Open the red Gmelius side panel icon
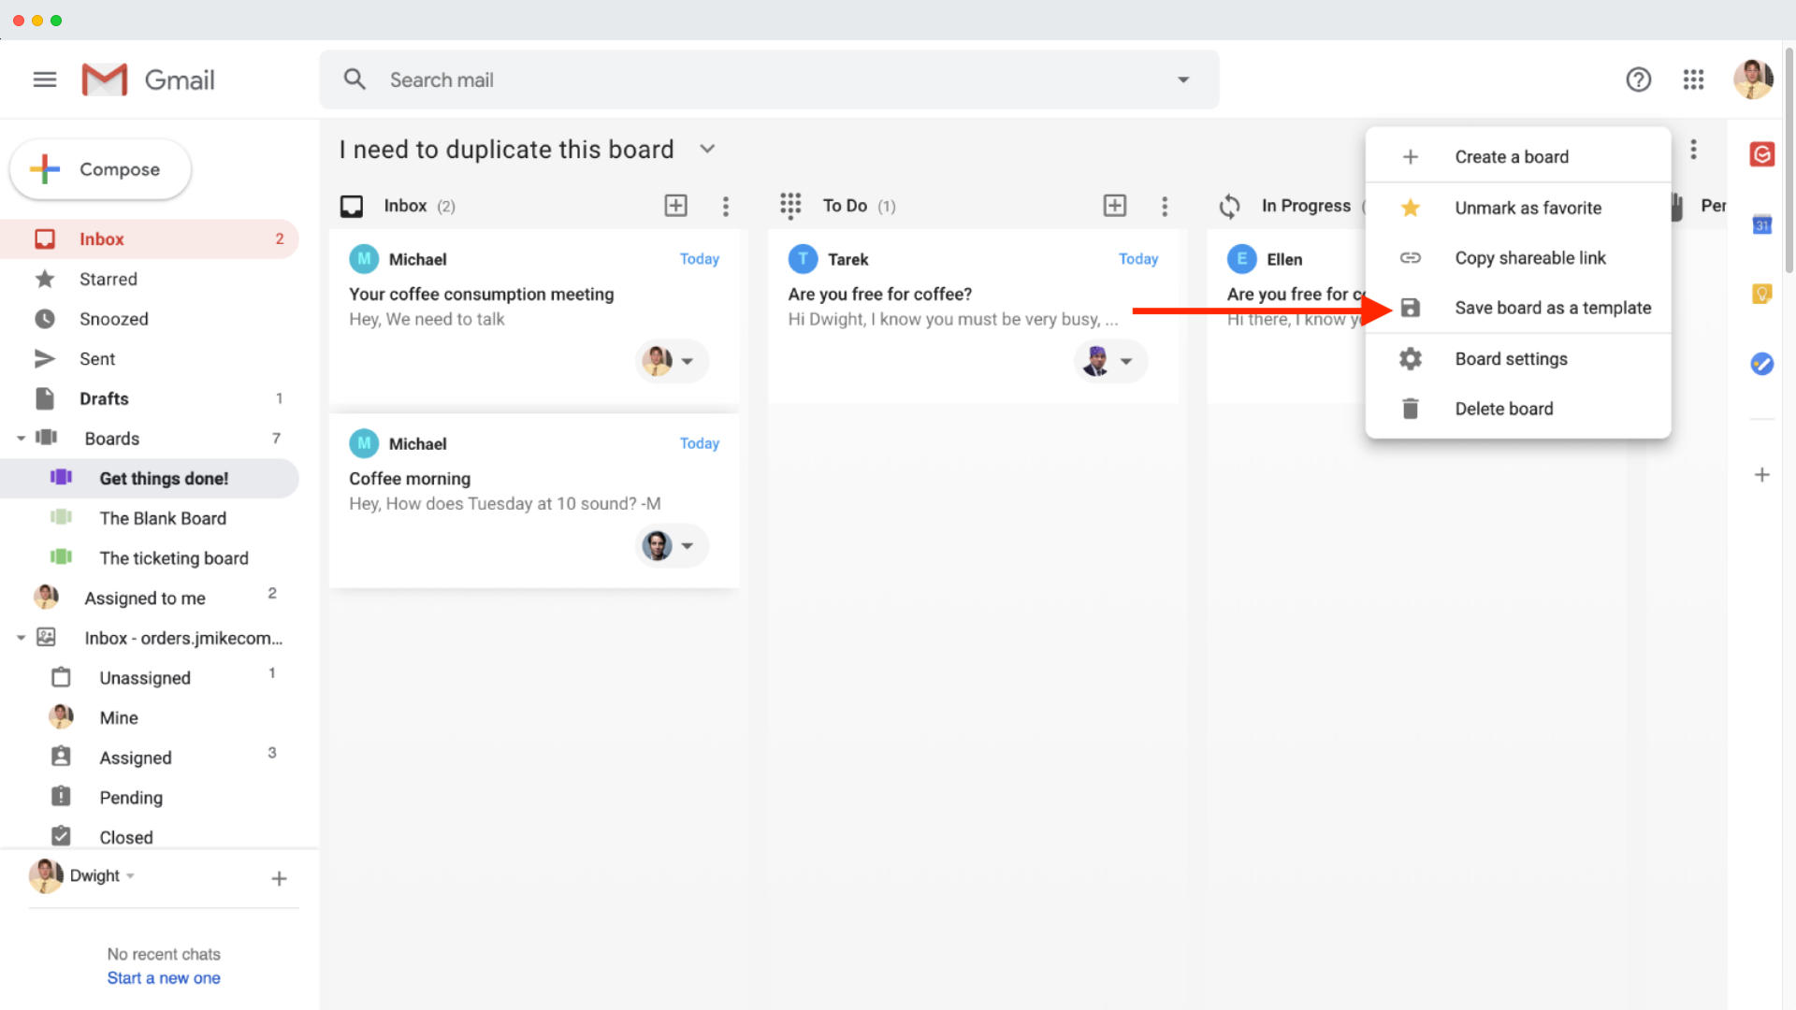This screenshot has width=1796, height=1010. [x=1761, y=154]
